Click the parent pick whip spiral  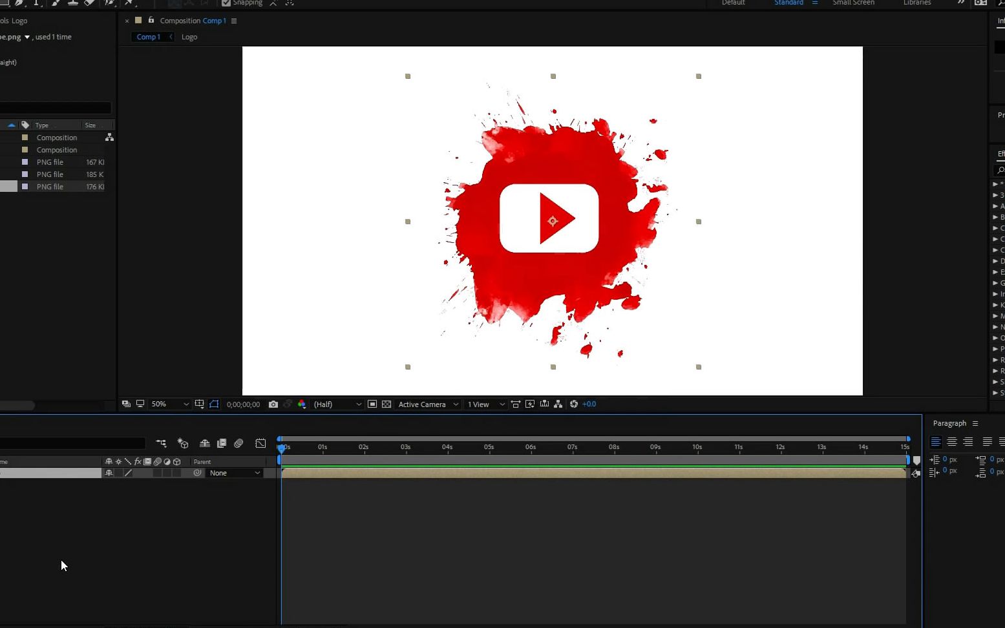(198, 473)
